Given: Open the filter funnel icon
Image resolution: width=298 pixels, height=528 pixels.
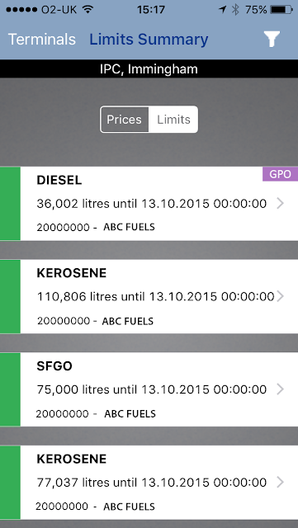Looking at the screenshot, I should [272, 39].
